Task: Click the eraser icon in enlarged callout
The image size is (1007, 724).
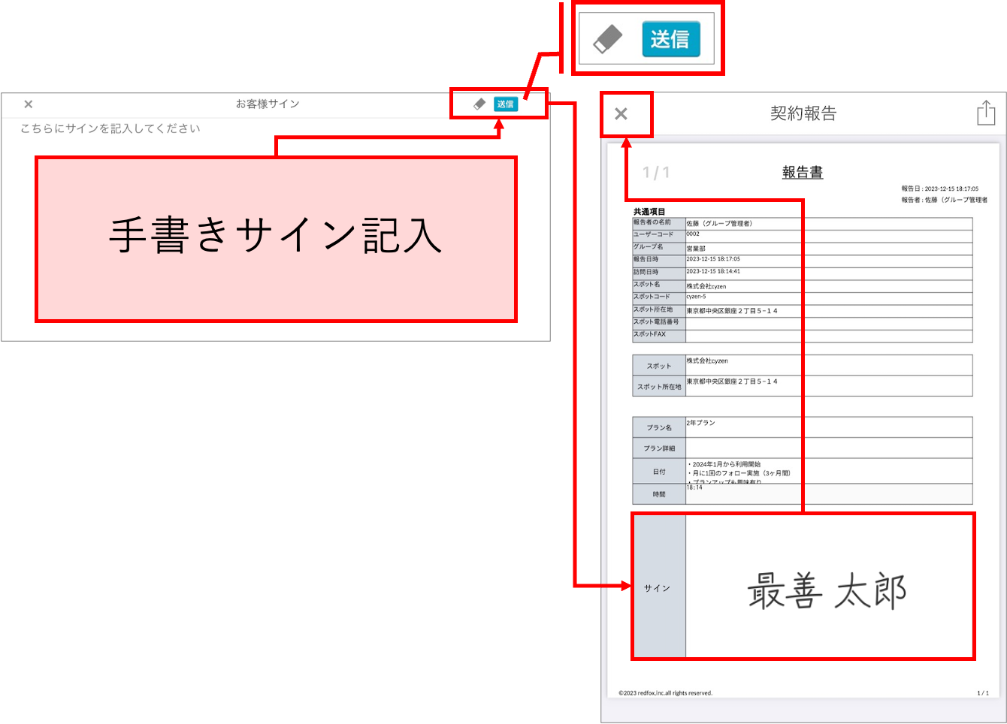Action: (x=608, y=40)
